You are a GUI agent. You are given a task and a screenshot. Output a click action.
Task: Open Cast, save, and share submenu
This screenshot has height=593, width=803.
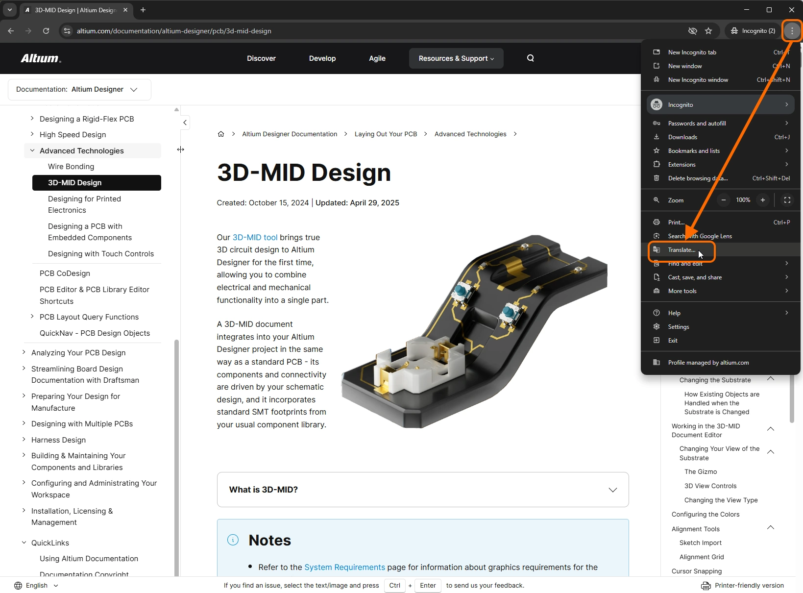coord(720,277)
